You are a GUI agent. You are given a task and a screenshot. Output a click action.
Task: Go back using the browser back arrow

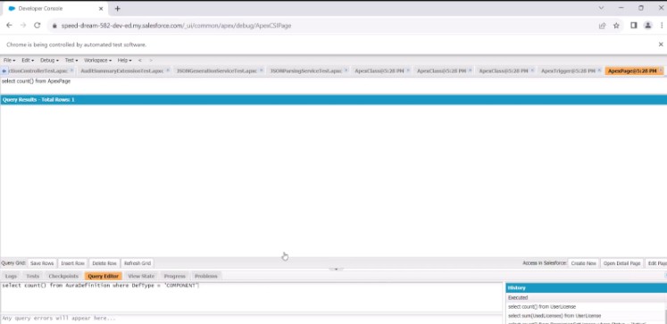point(9,26)
